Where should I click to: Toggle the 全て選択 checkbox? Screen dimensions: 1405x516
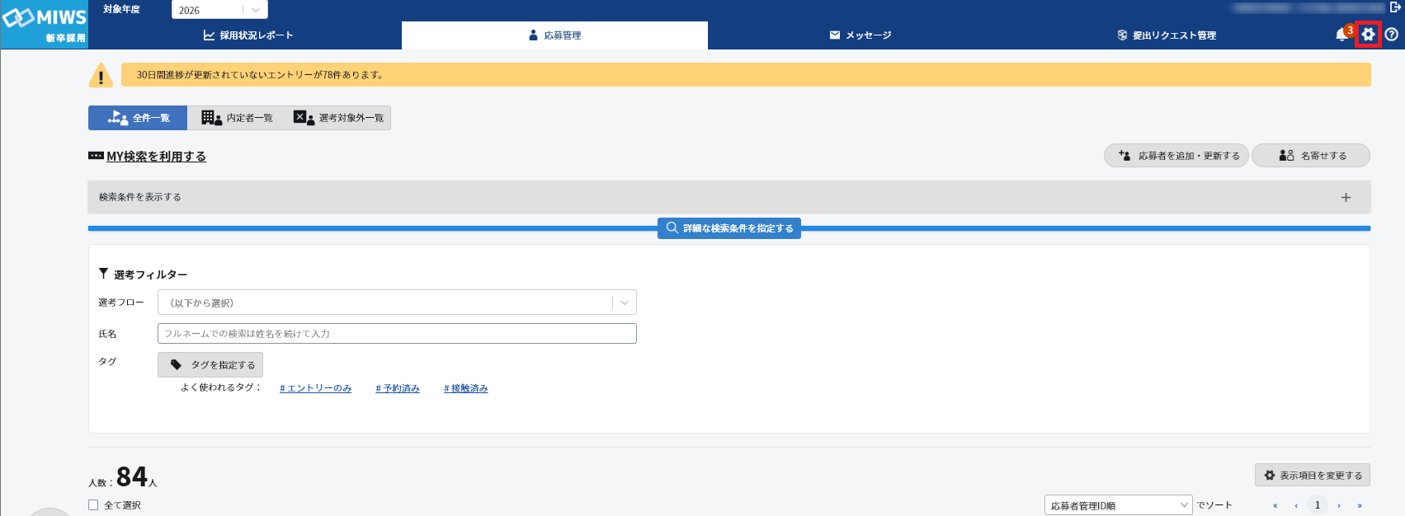pos(93,505)
